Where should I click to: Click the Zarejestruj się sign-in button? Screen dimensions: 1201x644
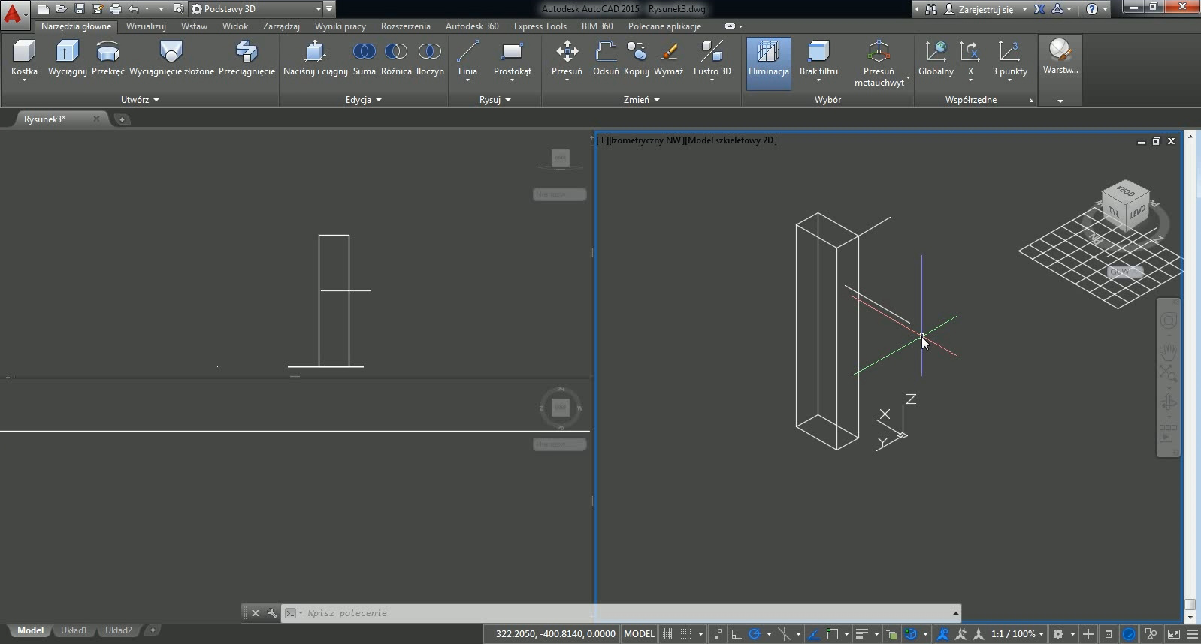(x=985, y=9)
